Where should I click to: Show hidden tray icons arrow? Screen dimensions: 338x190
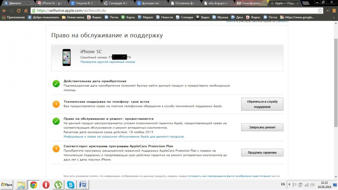click(290, 185)
